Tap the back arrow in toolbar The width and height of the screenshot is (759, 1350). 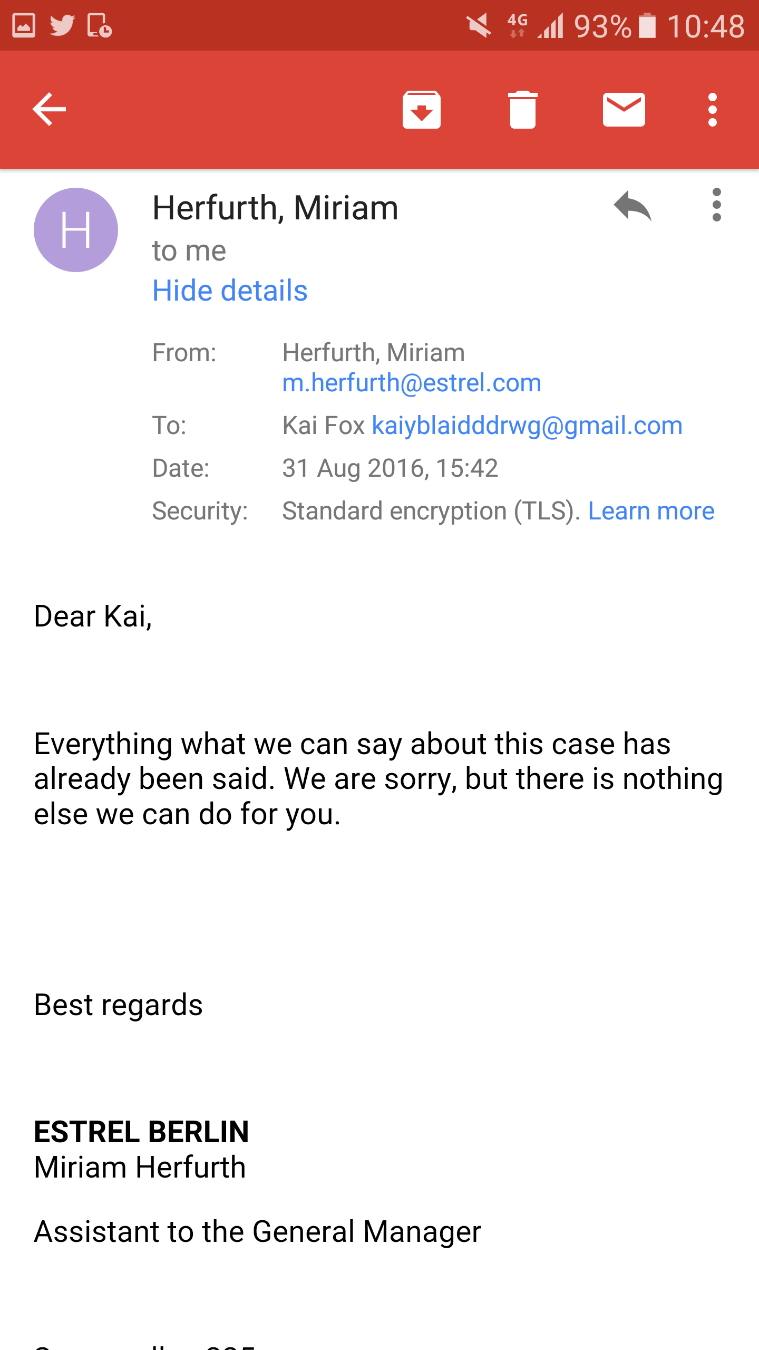pos(49,109)
